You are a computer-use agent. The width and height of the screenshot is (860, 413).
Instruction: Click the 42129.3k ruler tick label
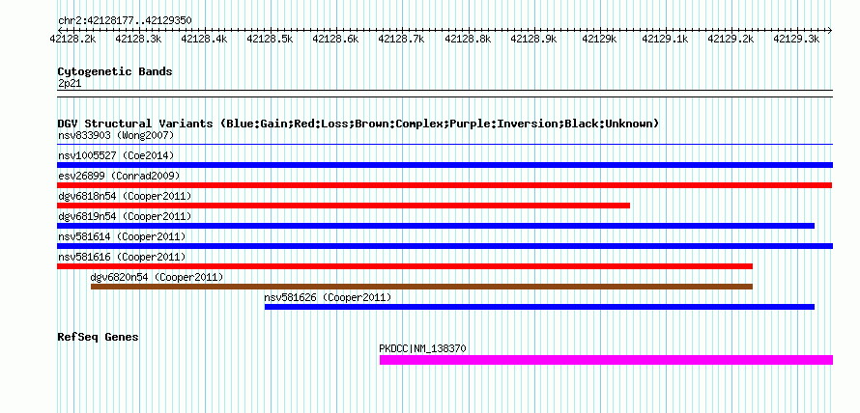click(x=796, y=39)
